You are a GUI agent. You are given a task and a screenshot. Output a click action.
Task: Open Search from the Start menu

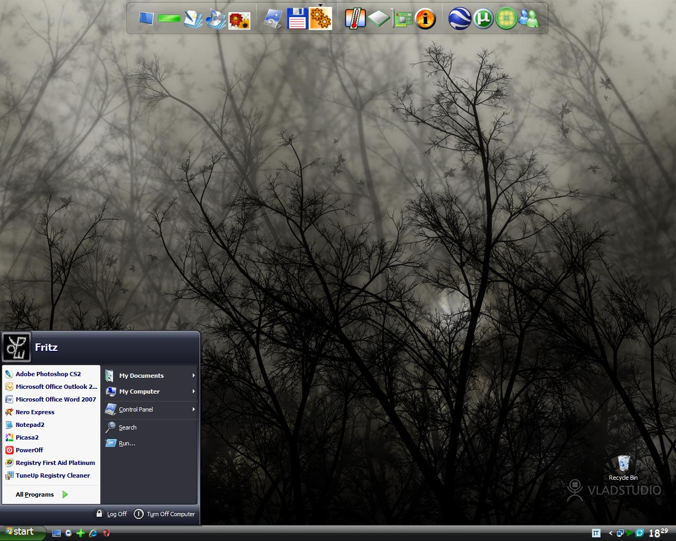pyautogui.click(x=150, y=427)
